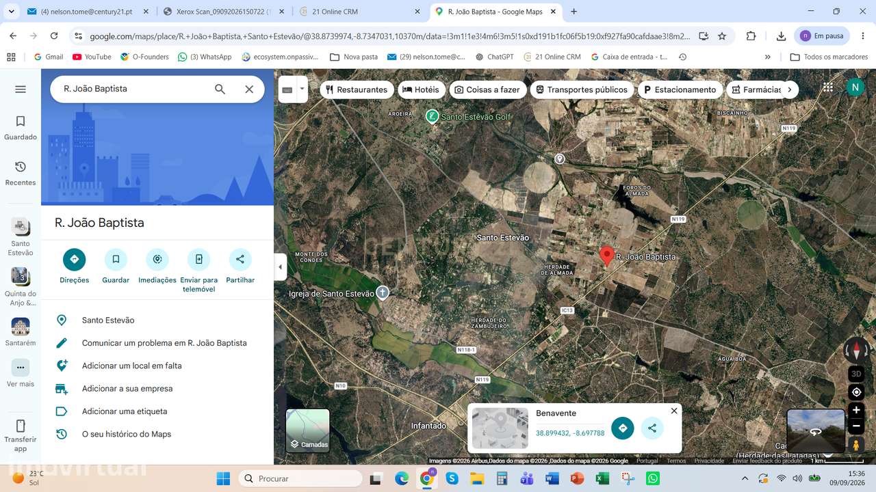
Task: Open the keyboard input tools dropdown arrow
Action: [302, 89]
